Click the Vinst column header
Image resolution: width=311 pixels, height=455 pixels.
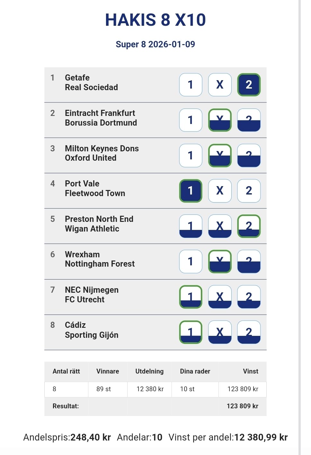(x=250, y=371)
